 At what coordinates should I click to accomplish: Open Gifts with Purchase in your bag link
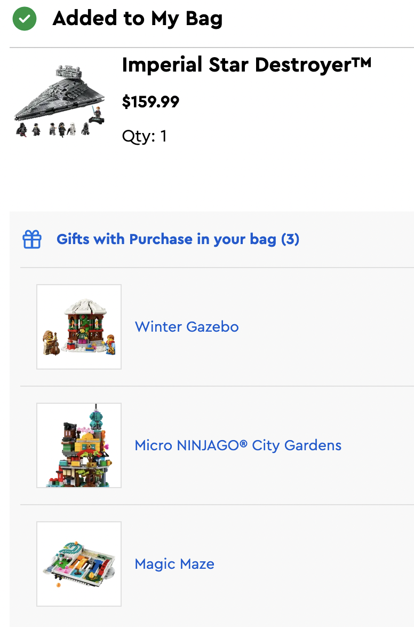pos(178,239)
